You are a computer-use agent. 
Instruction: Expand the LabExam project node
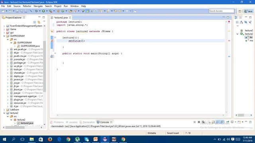pos(4,110)
